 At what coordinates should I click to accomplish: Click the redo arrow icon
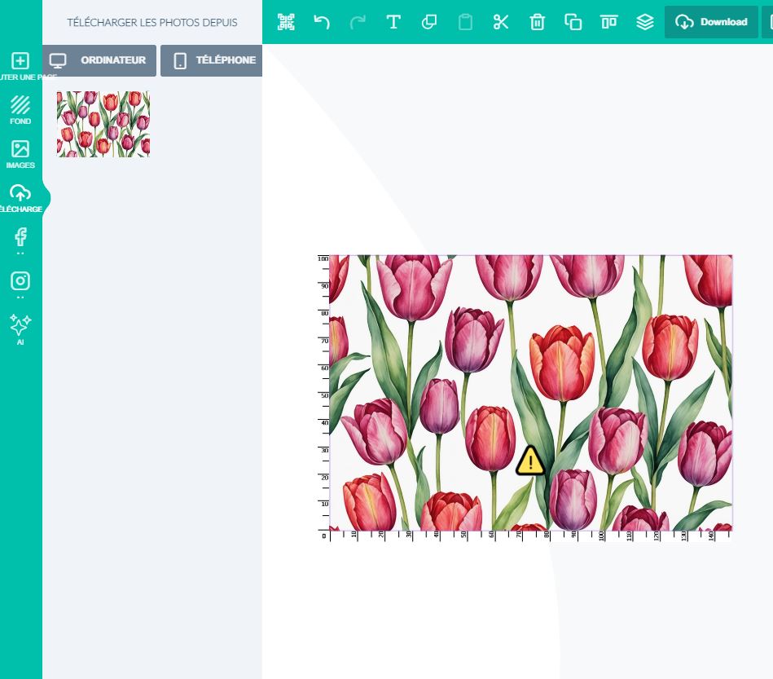coord(358,22)
